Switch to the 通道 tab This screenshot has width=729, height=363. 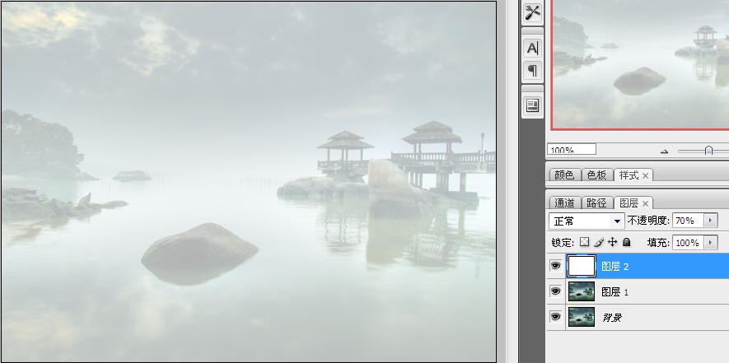[564, 203]
